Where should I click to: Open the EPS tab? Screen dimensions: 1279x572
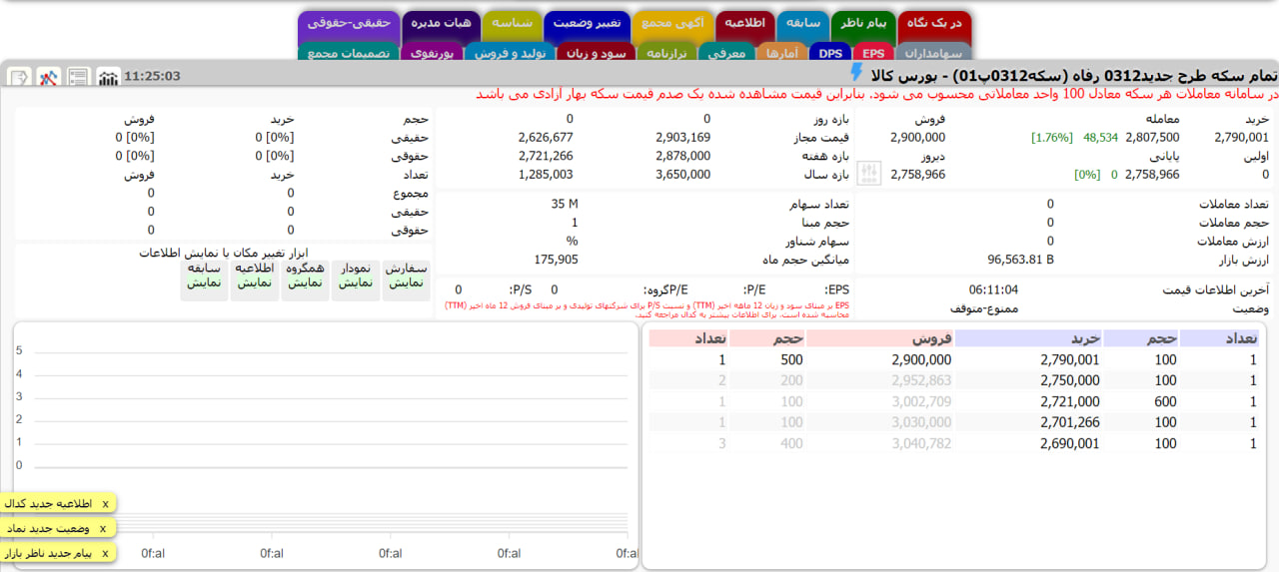point(872,53)
